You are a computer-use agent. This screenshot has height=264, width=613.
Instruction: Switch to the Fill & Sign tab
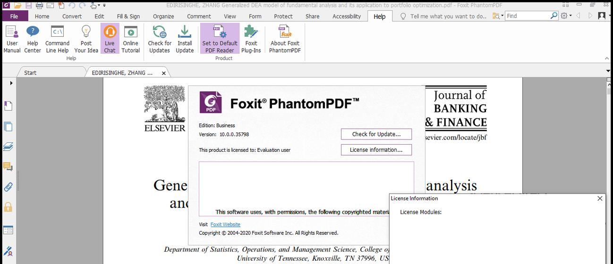click(x=128, y=16)
